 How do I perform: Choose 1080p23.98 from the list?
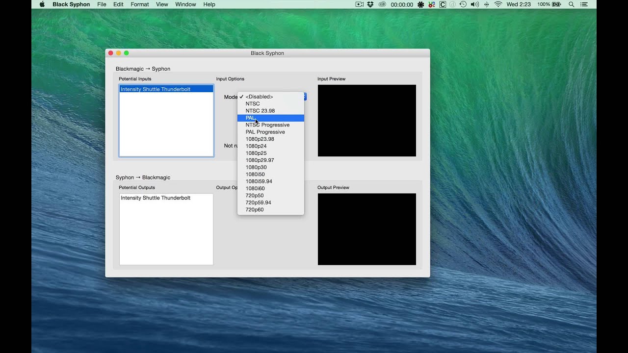coord(271,139)
